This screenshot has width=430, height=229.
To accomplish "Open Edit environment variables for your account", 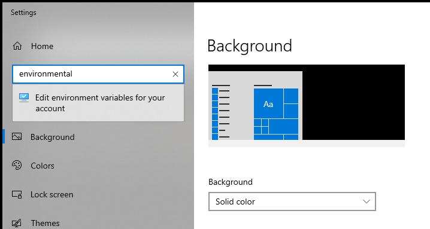I will pyautogui.click(x=98, y=103).
